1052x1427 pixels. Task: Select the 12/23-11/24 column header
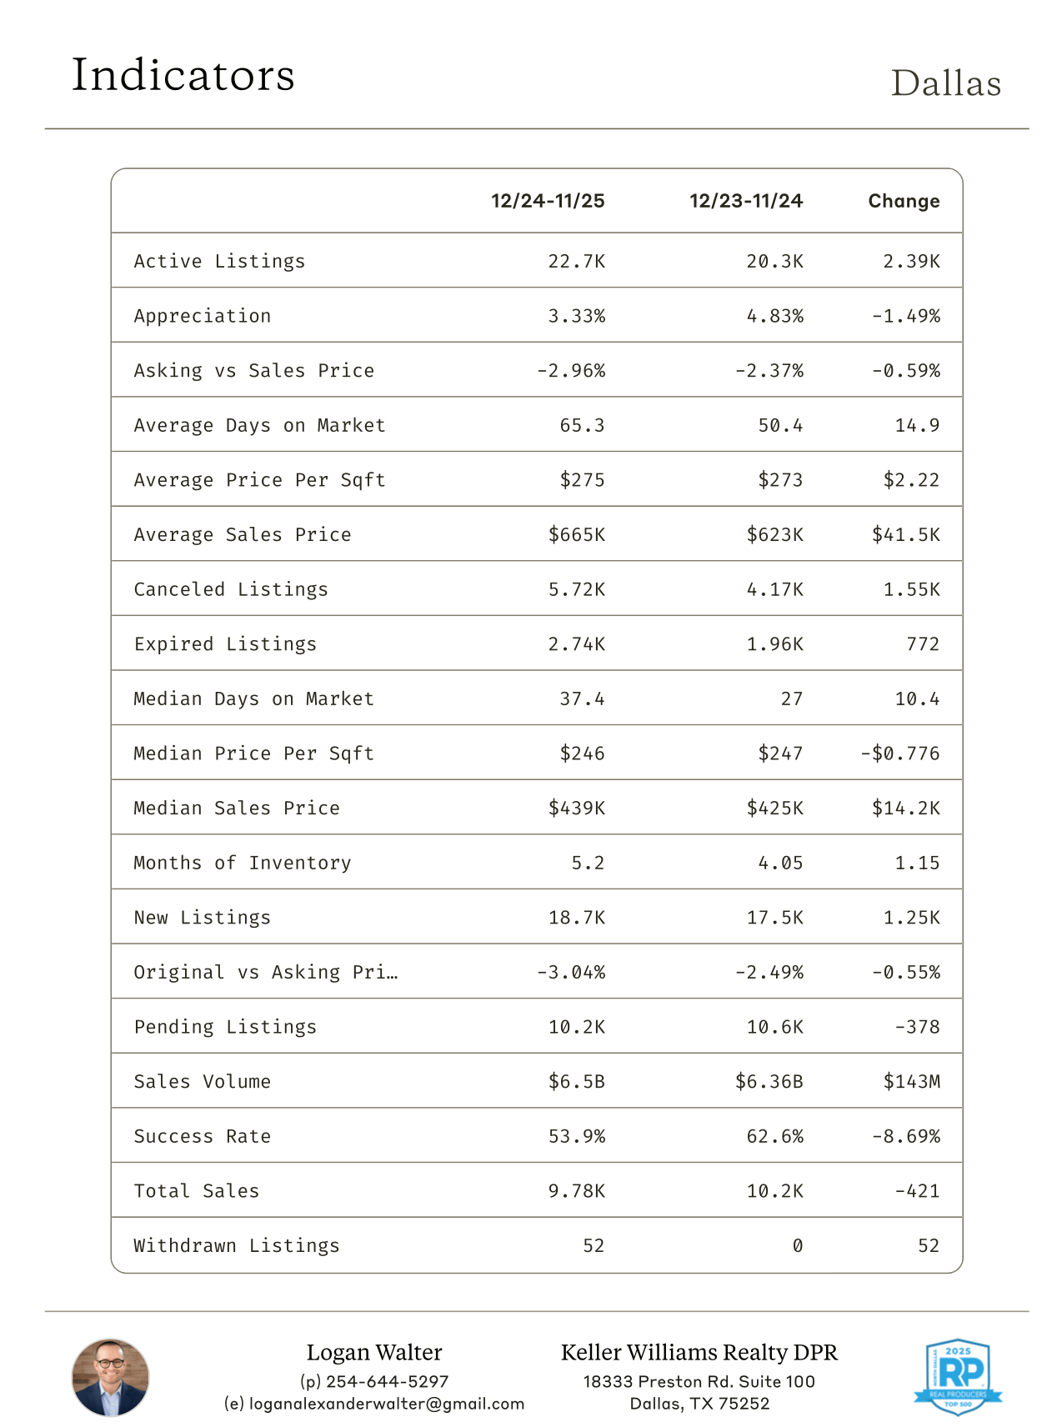(x=746, y=201)
